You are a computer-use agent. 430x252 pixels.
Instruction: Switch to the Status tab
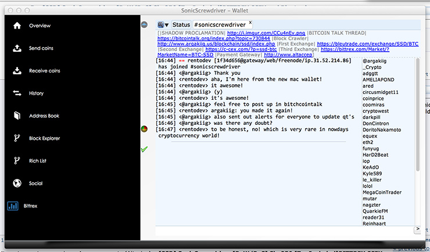tap(181, 24)
